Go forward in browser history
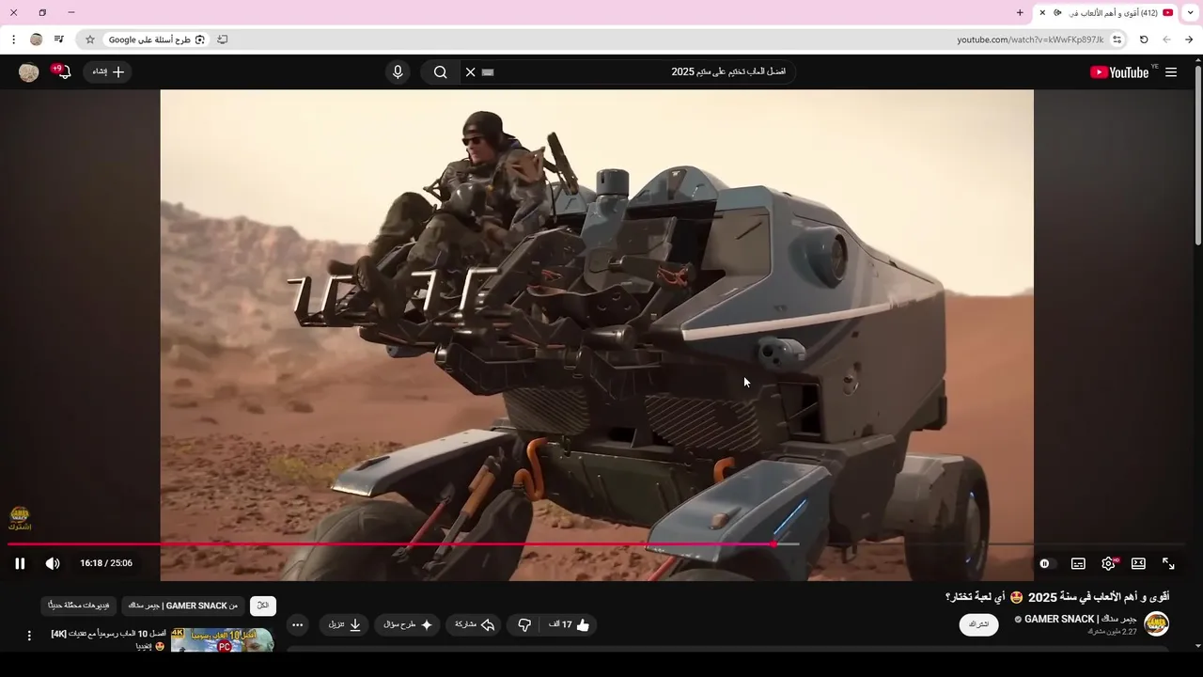 coord(1166,39)
